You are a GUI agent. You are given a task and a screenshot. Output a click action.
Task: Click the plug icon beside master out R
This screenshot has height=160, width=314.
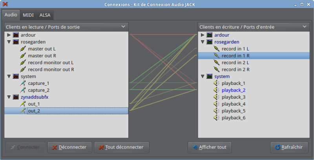point(23,56)
